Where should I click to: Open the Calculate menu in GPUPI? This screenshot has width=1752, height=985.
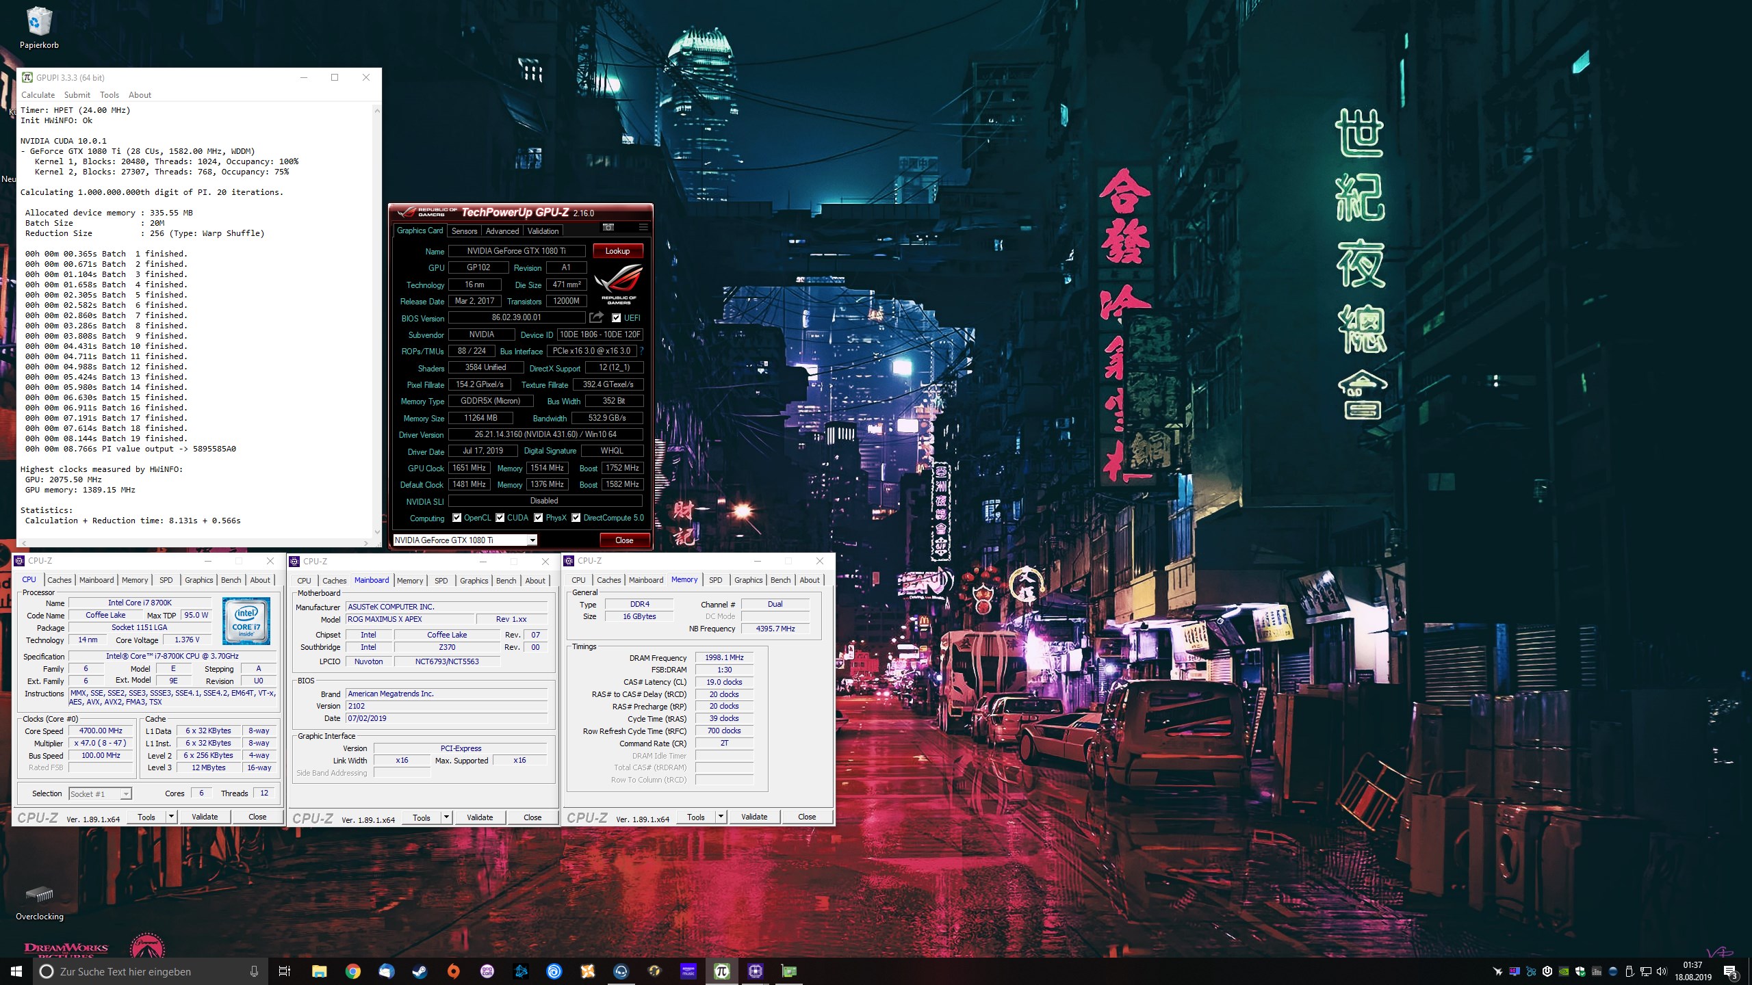(38, 95)
